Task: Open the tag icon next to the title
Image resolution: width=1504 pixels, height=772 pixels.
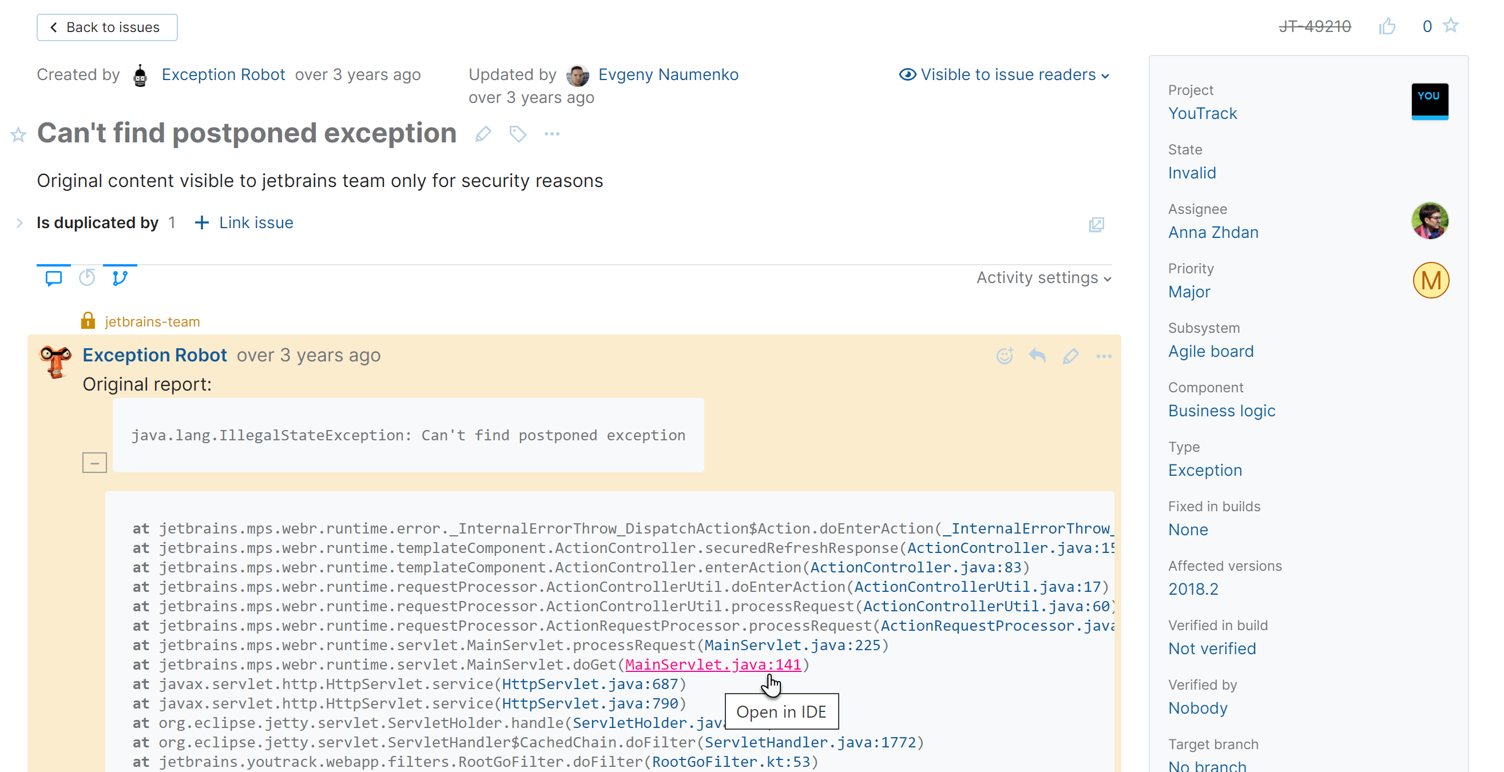Action: coord(517,134)
